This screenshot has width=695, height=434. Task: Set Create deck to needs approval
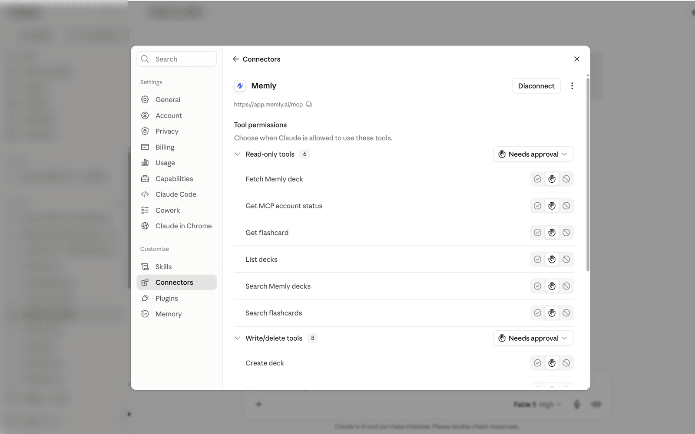[552, 363]
